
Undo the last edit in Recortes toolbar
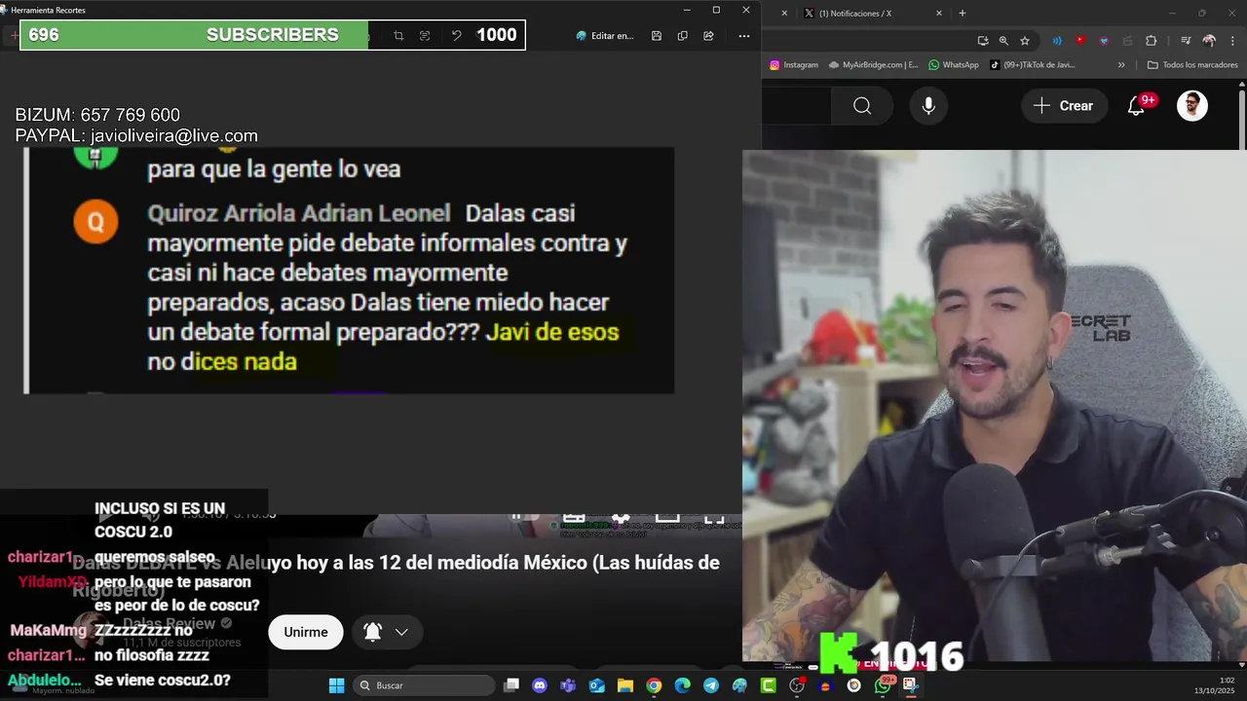coord(456,36)
